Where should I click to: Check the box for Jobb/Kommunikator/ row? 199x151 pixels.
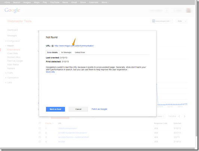tap(40, 129)
